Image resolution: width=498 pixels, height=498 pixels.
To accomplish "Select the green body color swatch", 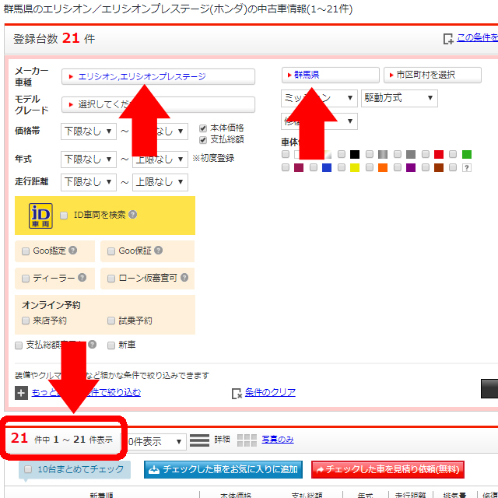I will [x=467, y=155].
